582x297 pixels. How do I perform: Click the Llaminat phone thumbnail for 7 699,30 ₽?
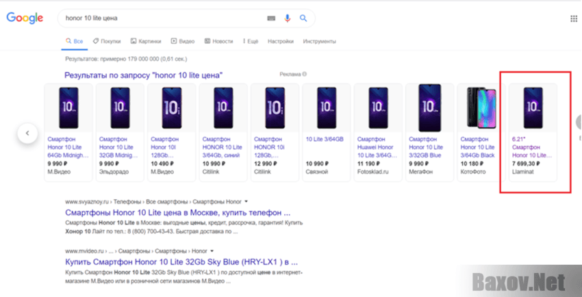[x=533, y=107]
